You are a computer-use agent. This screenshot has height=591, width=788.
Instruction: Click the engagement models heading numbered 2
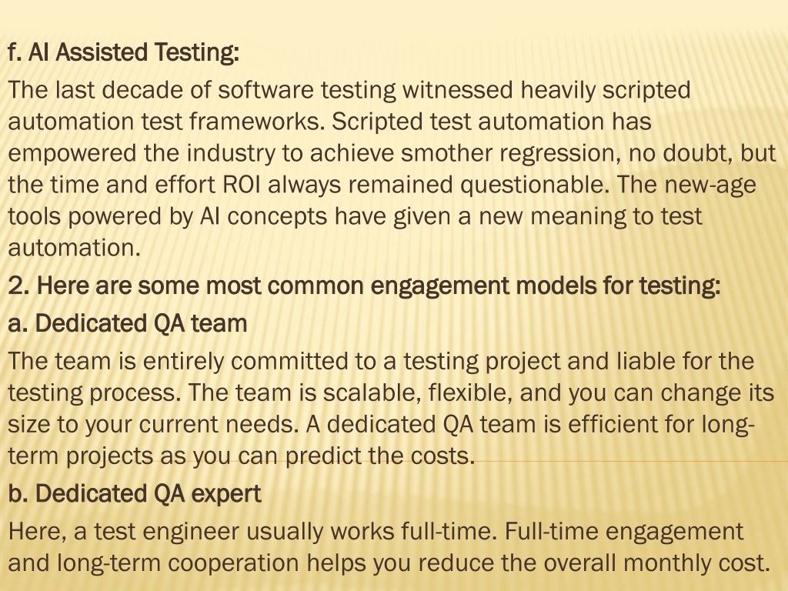(x=364, y=286)
